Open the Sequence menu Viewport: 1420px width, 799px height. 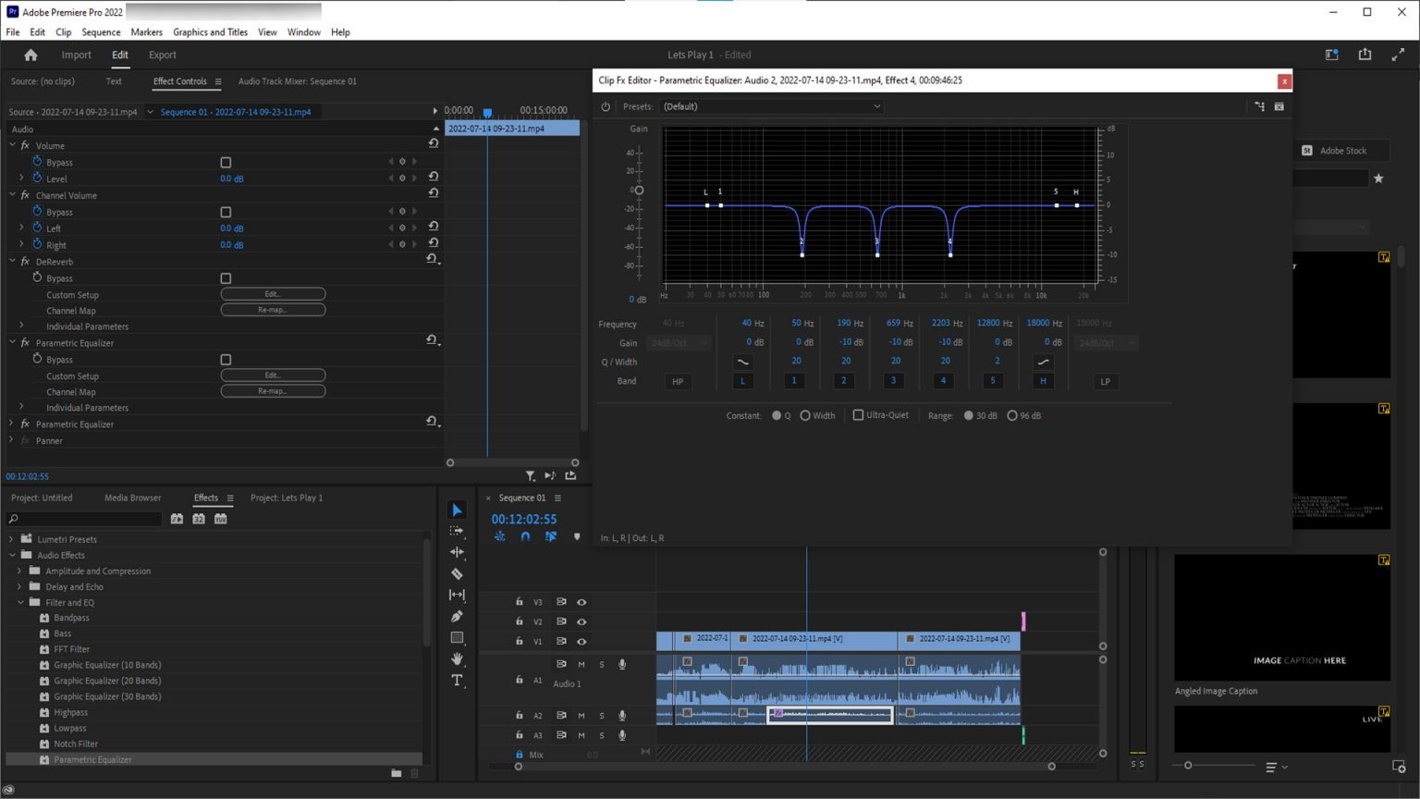(x=101, y=31)
